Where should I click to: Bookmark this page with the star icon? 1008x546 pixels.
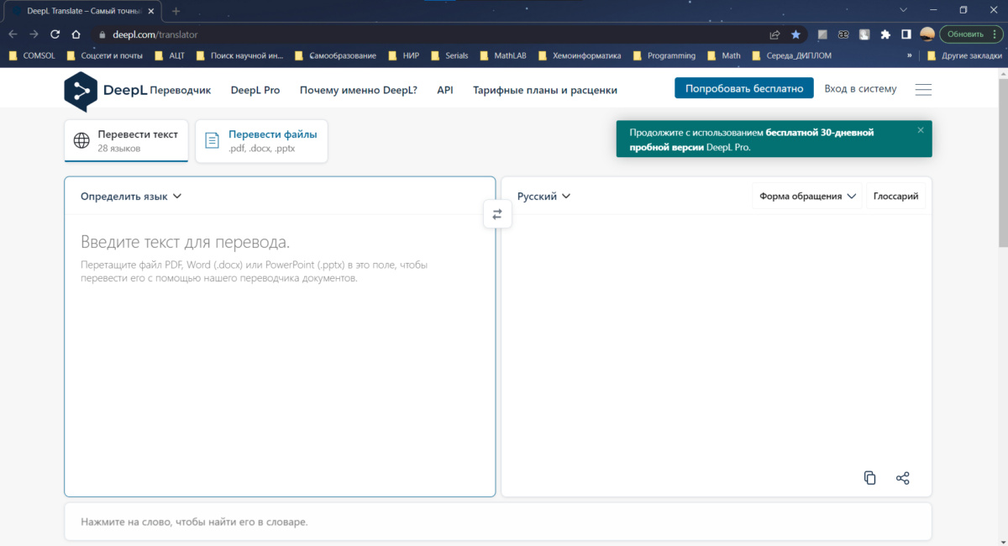[795, 34]
